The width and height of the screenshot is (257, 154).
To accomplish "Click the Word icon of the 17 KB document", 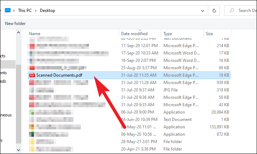I will [31, 53].
